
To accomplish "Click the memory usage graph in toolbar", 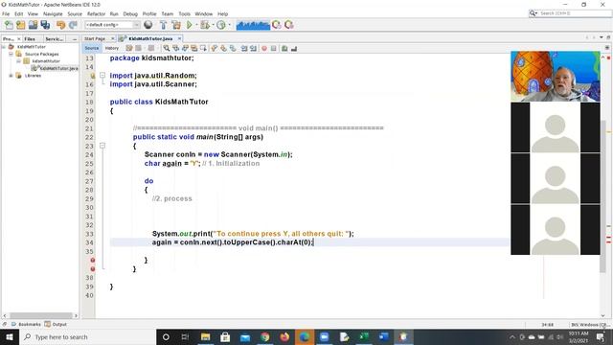I will coord(253,25).
